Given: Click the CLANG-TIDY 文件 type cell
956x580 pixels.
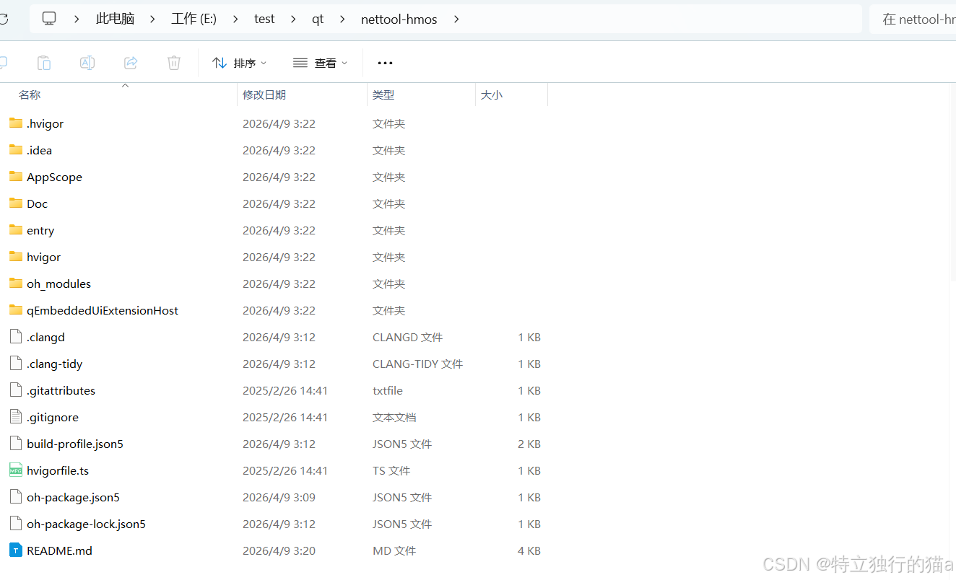Looking at the screenshot, I should (417, 364).
